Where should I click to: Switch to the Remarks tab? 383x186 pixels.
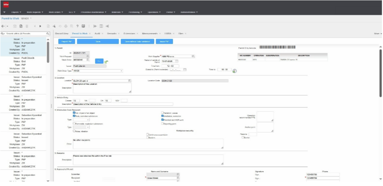coord(111,34)
